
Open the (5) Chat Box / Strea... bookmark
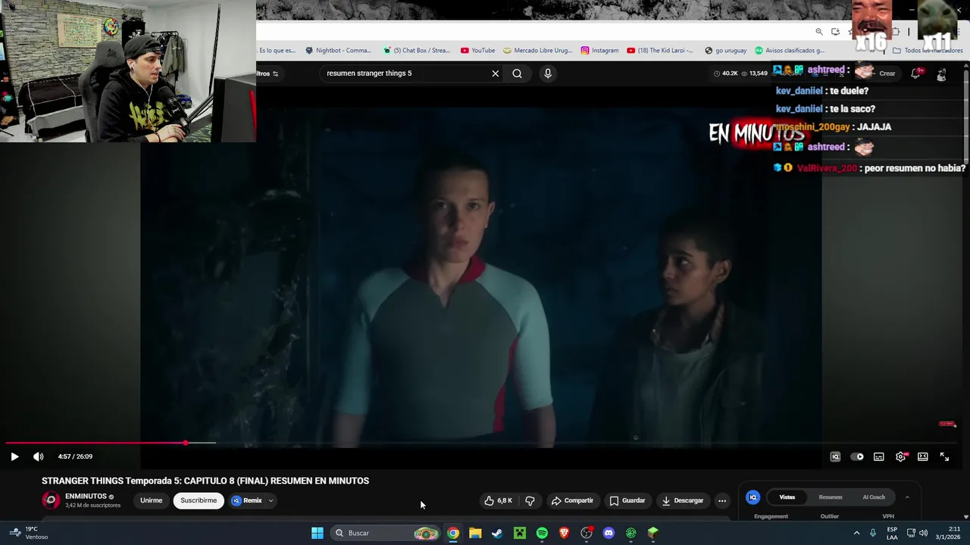416,51
